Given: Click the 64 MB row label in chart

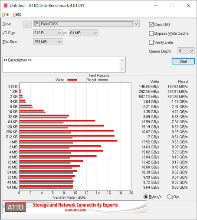Looking at the screenshot, I should click(13, 187).
